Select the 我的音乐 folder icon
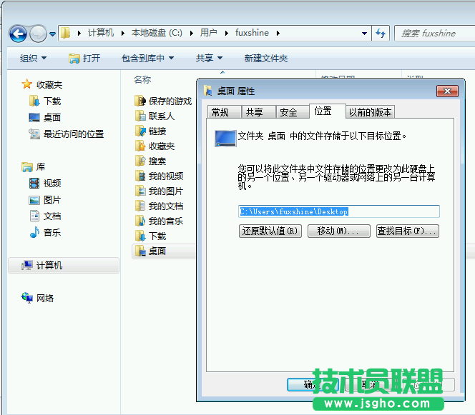 (139, 221)
